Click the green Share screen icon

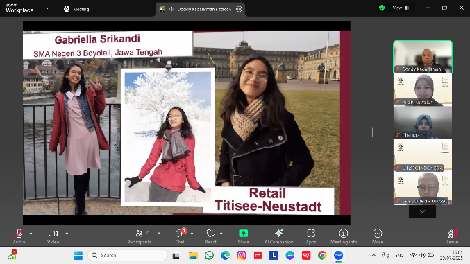(x=244, y=234)
